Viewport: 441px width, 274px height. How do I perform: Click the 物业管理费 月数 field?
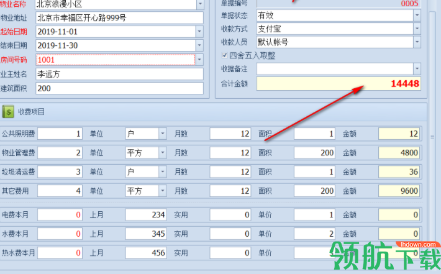coord(230,153)
